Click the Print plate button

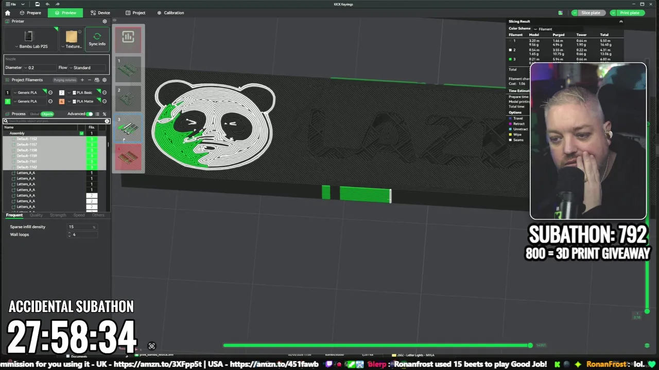click(630, 13)
